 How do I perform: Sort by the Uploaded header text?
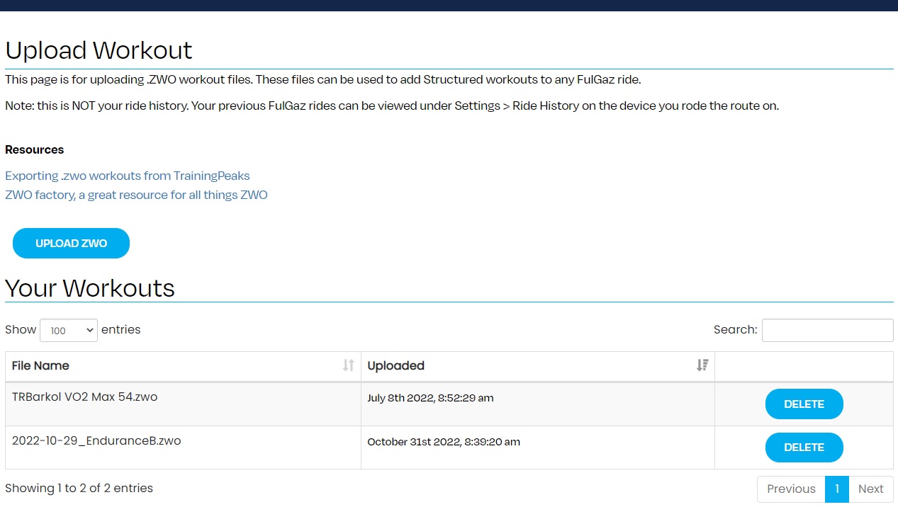tap(395, 366)
